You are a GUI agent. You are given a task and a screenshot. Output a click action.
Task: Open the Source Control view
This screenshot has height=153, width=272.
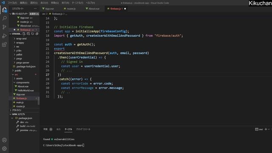pos(4,27)
